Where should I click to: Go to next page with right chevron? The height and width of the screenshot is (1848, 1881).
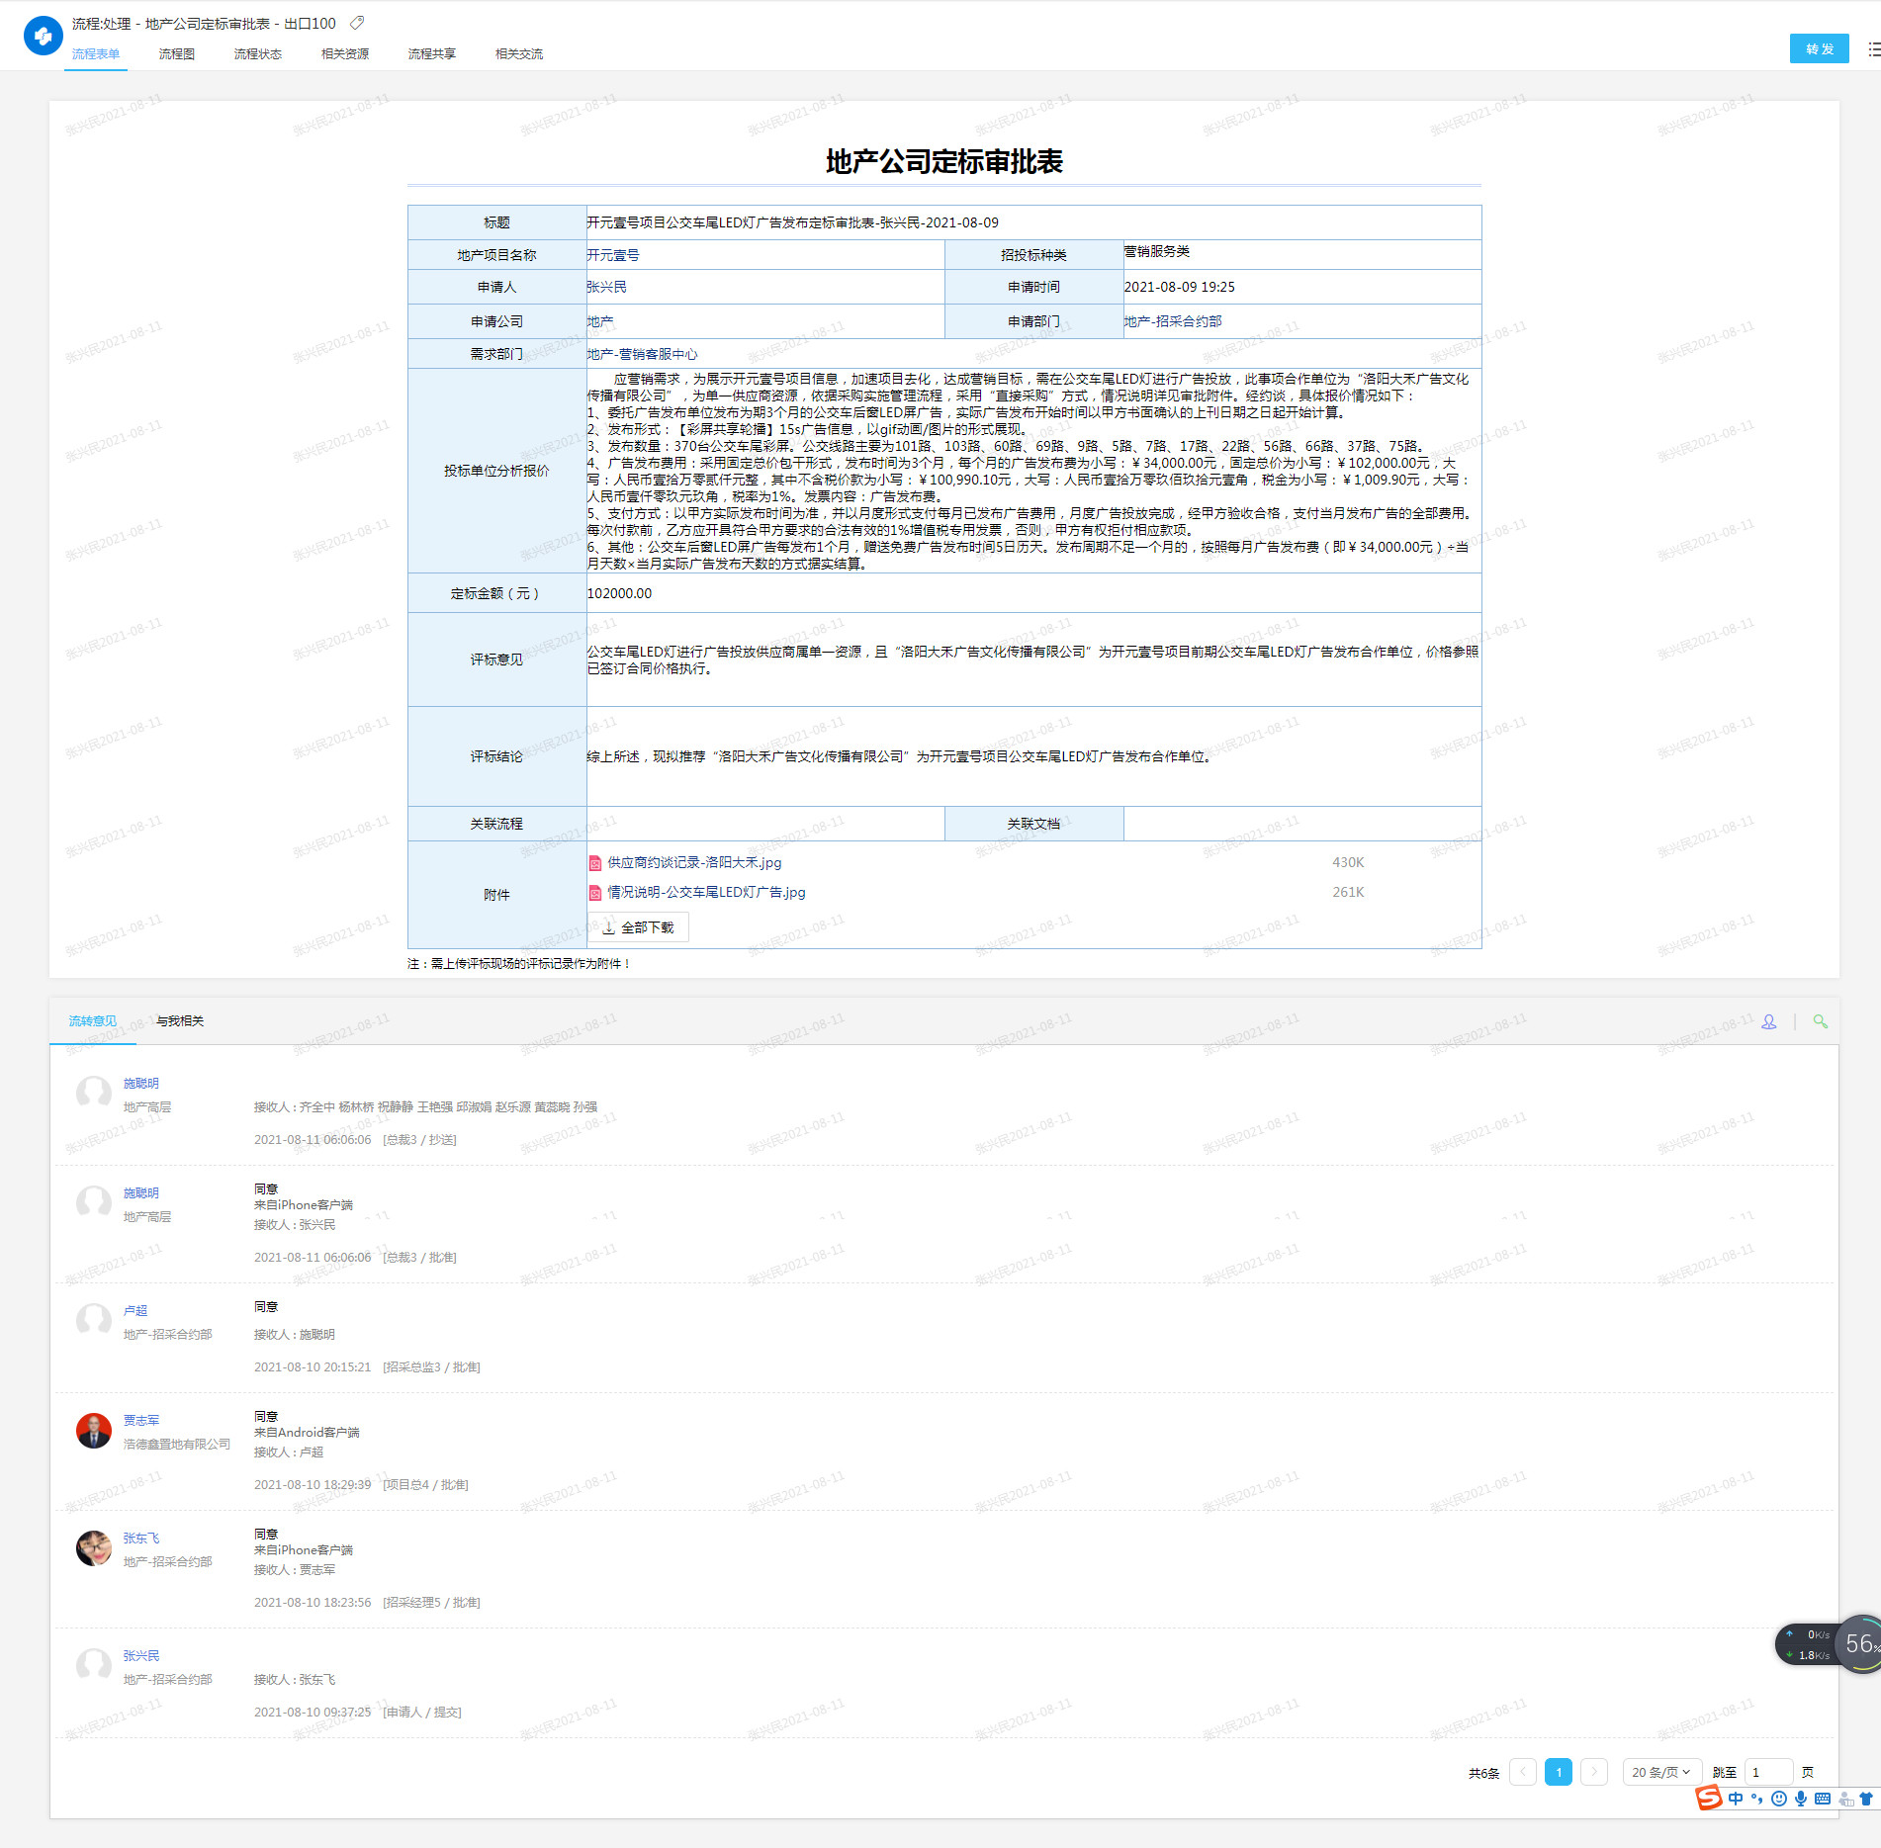[1593, 1772]
